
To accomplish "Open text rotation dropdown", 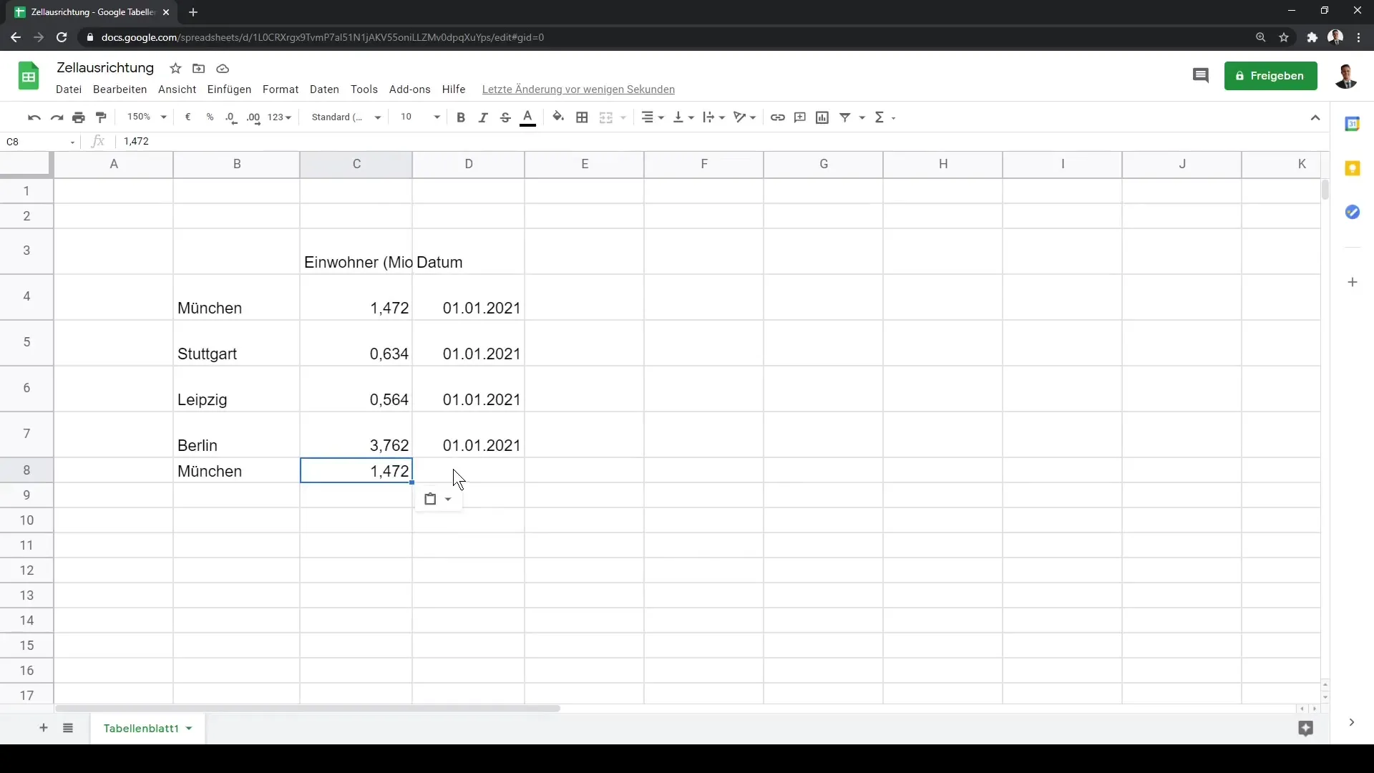I will 744,117.
